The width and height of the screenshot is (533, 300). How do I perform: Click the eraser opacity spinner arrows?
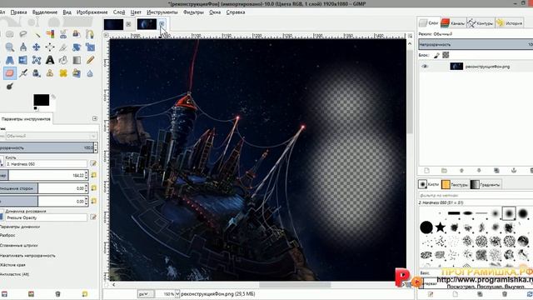tap(96, 147)
